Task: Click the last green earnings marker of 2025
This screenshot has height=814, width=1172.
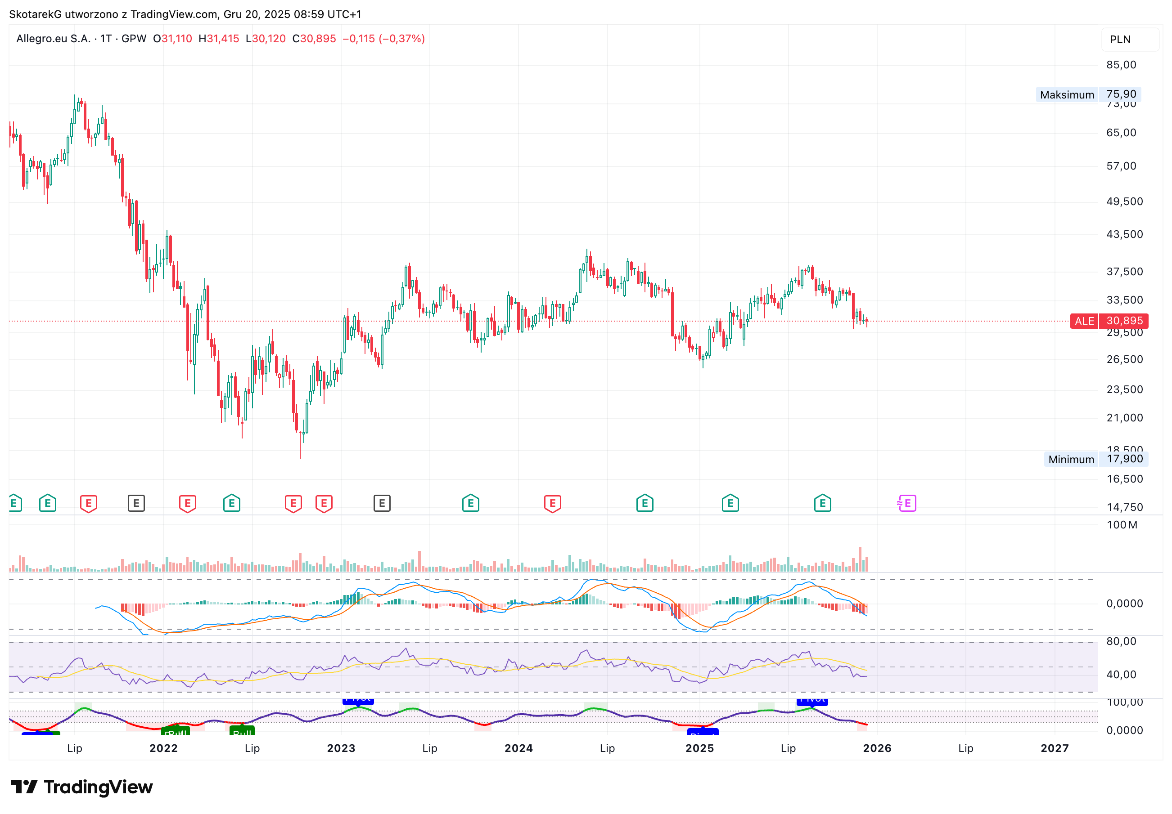Action: pyautogui.click(x=822, y=503)
